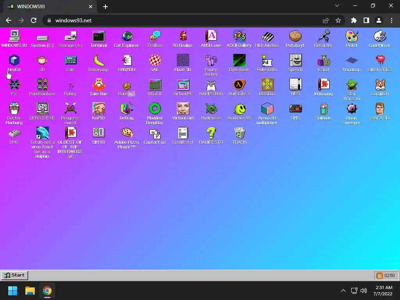
Task: Show hidden system tray icons
Action: pyautogui.click(x=343, y=291)
